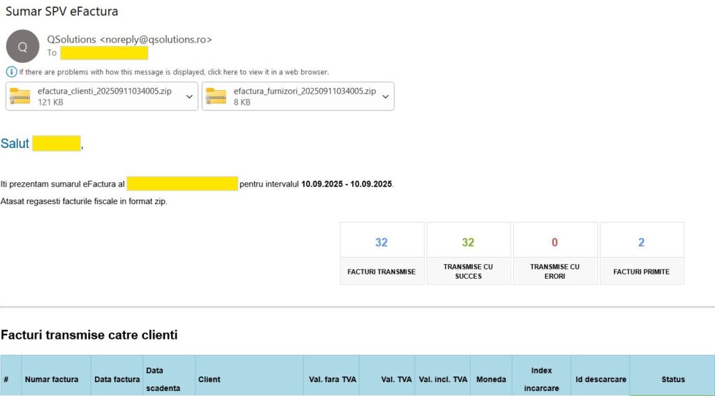Expand dropdown arrow for efactura_furnizori attachment
The image size is (715, 396).
(385, 97)
